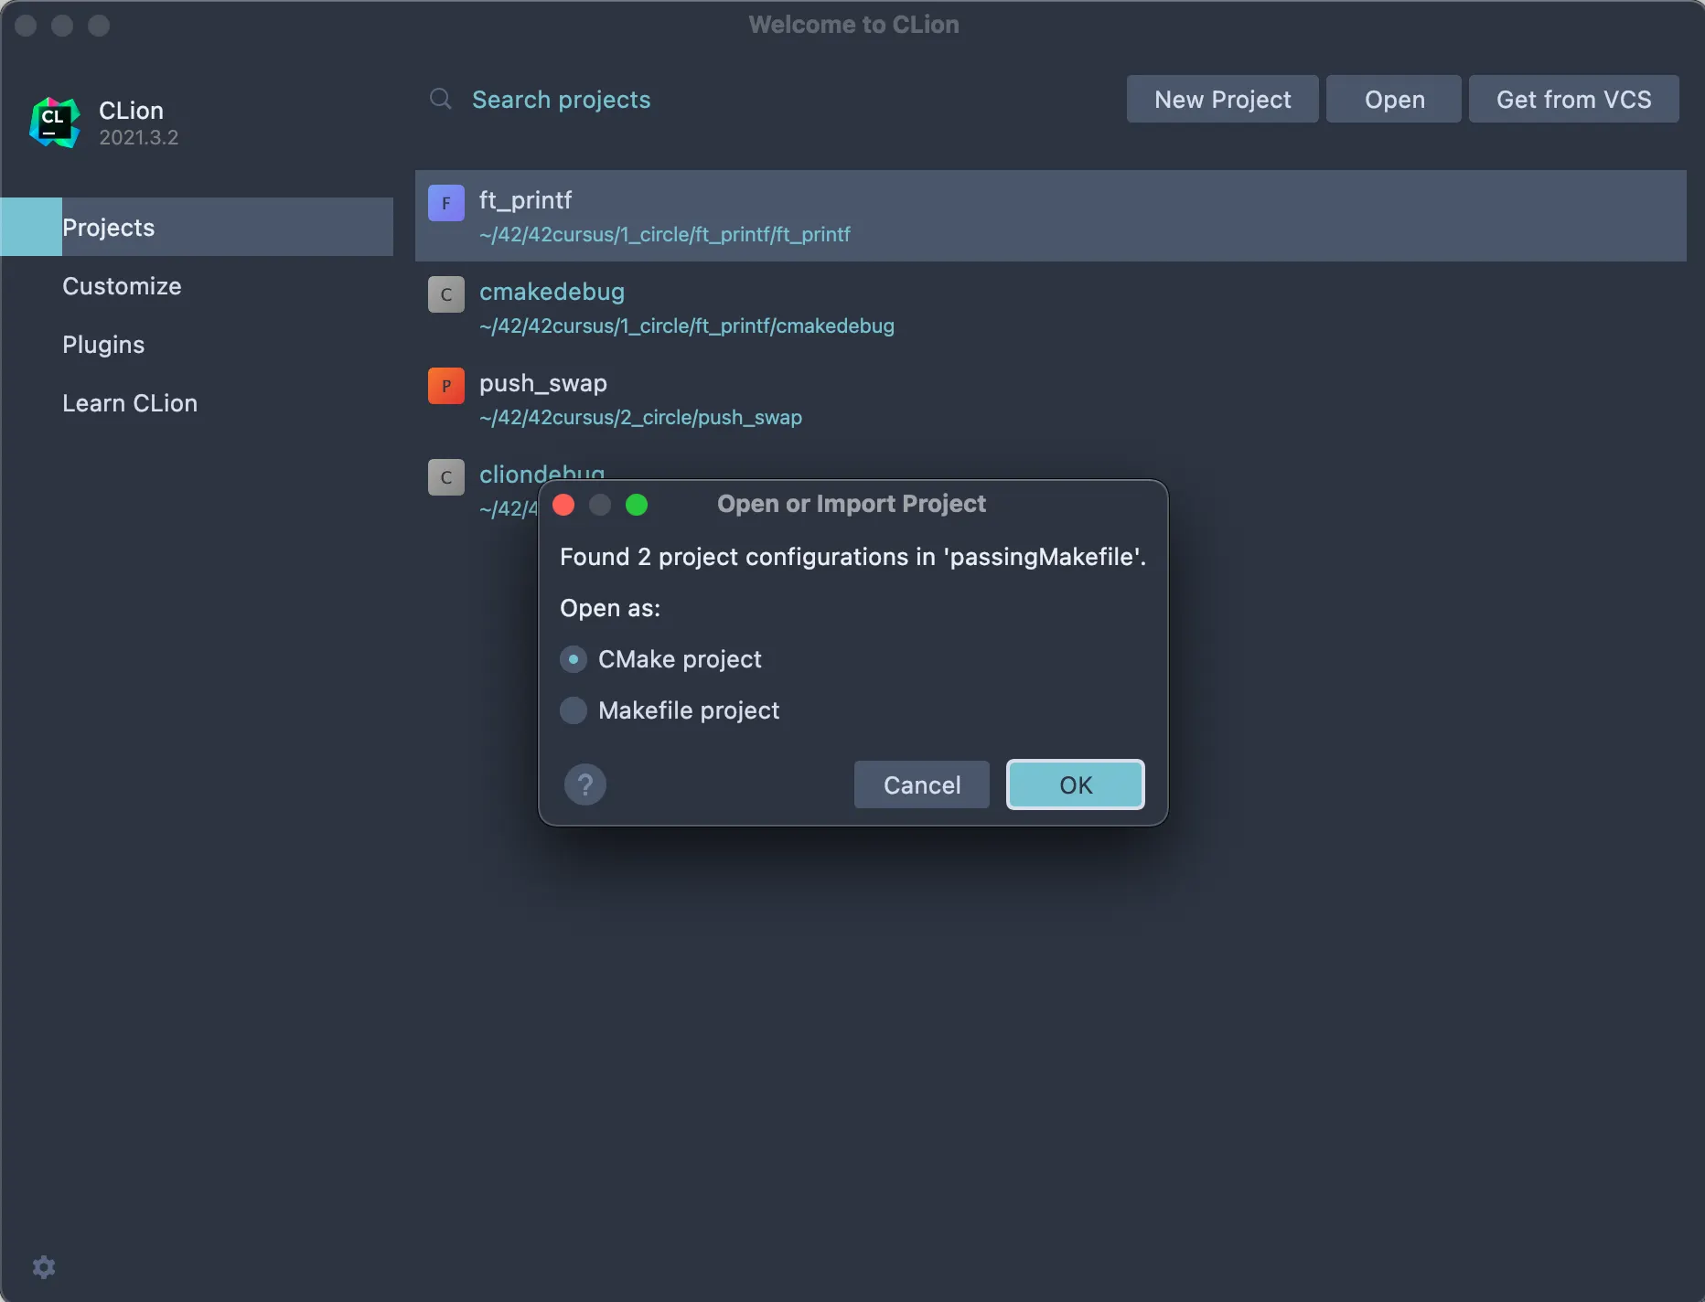Screen dimensions: 1705x1302
Task: Open the cmakedebug recent project
Action: (1051, 307)
